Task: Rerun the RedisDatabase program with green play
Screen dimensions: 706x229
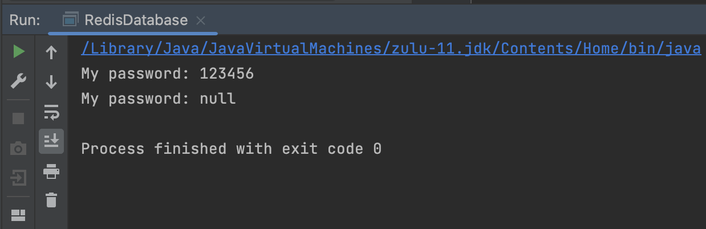Action: 19,52
